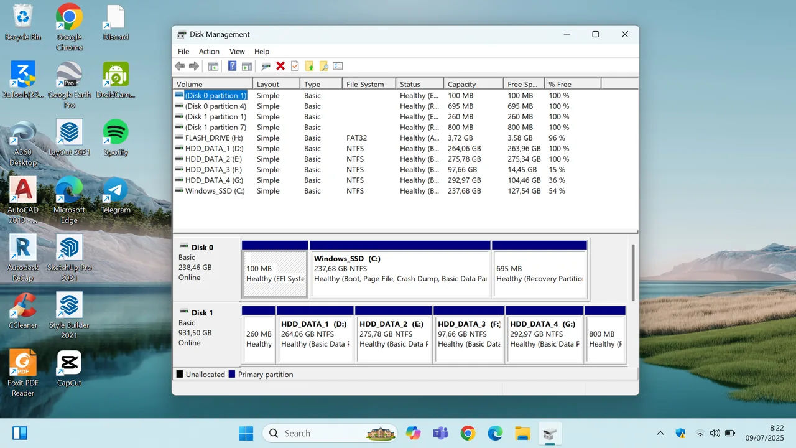Click the Windows Start button on taskbar
The height and width of the screenshot is (448, 796).
point(246,433)
